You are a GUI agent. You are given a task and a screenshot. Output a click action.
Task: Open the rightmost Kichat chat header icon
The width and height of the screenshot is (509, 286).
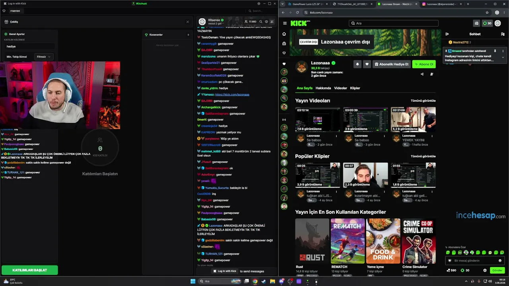pyautogui.click(x=272, y=21)
